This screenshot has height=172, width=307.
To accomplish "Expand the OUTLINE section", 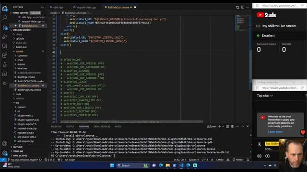I will [x=18, y=147].
